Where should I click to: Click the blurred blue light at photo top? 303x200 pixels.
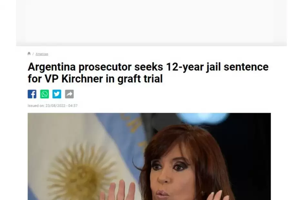203,117
